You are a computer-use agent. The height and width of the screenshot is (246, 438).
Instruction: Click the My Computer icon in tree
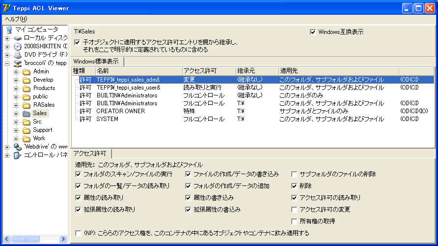coord(9,30)
